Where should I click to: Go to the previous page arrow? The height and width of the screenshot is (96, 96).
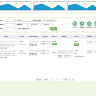54,79
